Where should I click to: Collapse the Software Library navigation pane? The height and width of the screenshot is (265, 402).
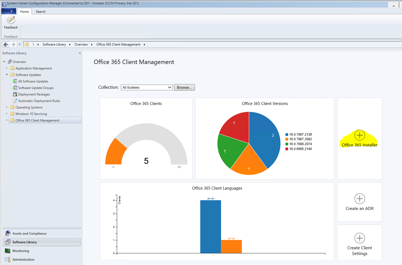(80, 53)
